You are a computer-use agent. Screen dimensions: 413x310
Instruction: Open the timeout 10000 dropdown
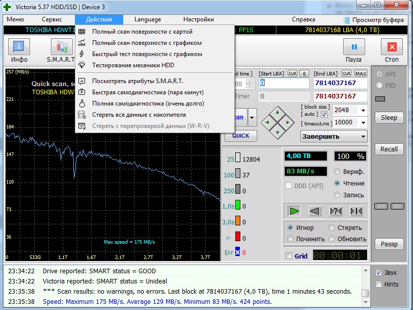[x=363, y=122]
